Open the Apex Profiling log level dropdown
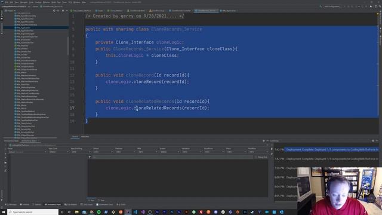 click(x=81, y=152)
